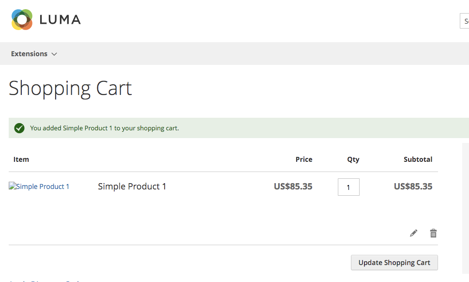
Task: Click the Subtotal column header
Action: 418,159
